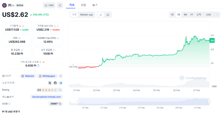Screen dimensions: 223x114
Task: Open volume details chevron arrow
Action: (58, 26)
